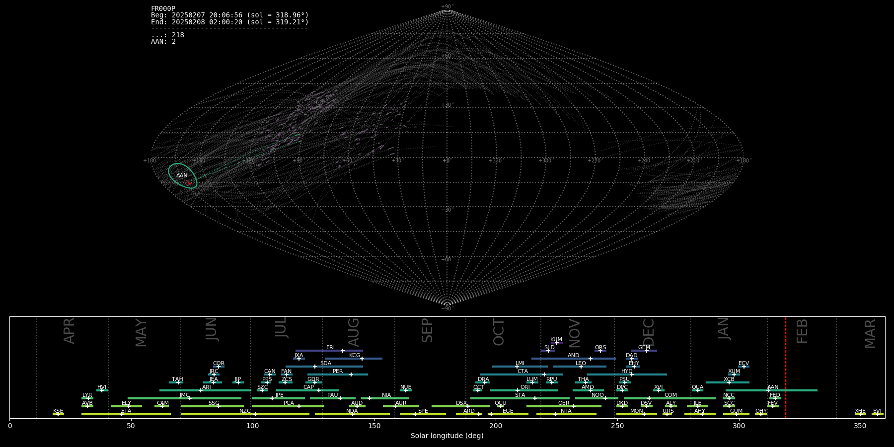894x447 pixels.
Task: Click the URS shower label
Action: click(x=668, y=411)
